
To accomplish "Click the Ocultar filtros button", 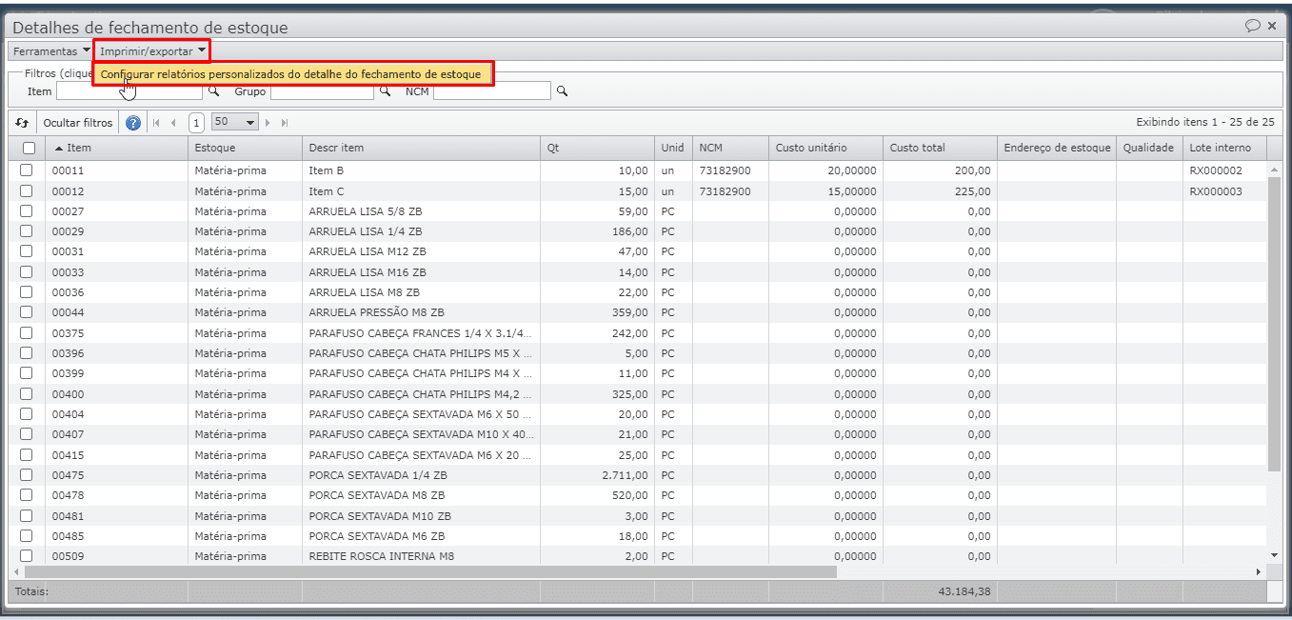I will pyautogui.click(x=78, y=123).
